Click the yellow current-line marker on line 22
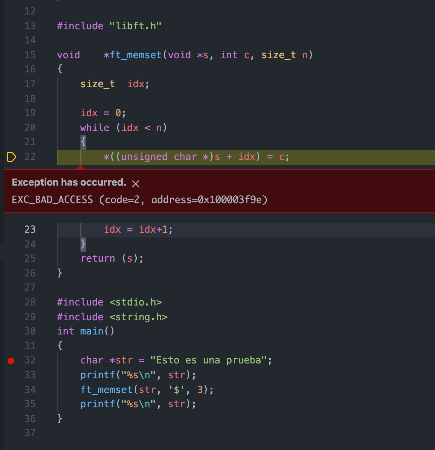 click(11, 157)
